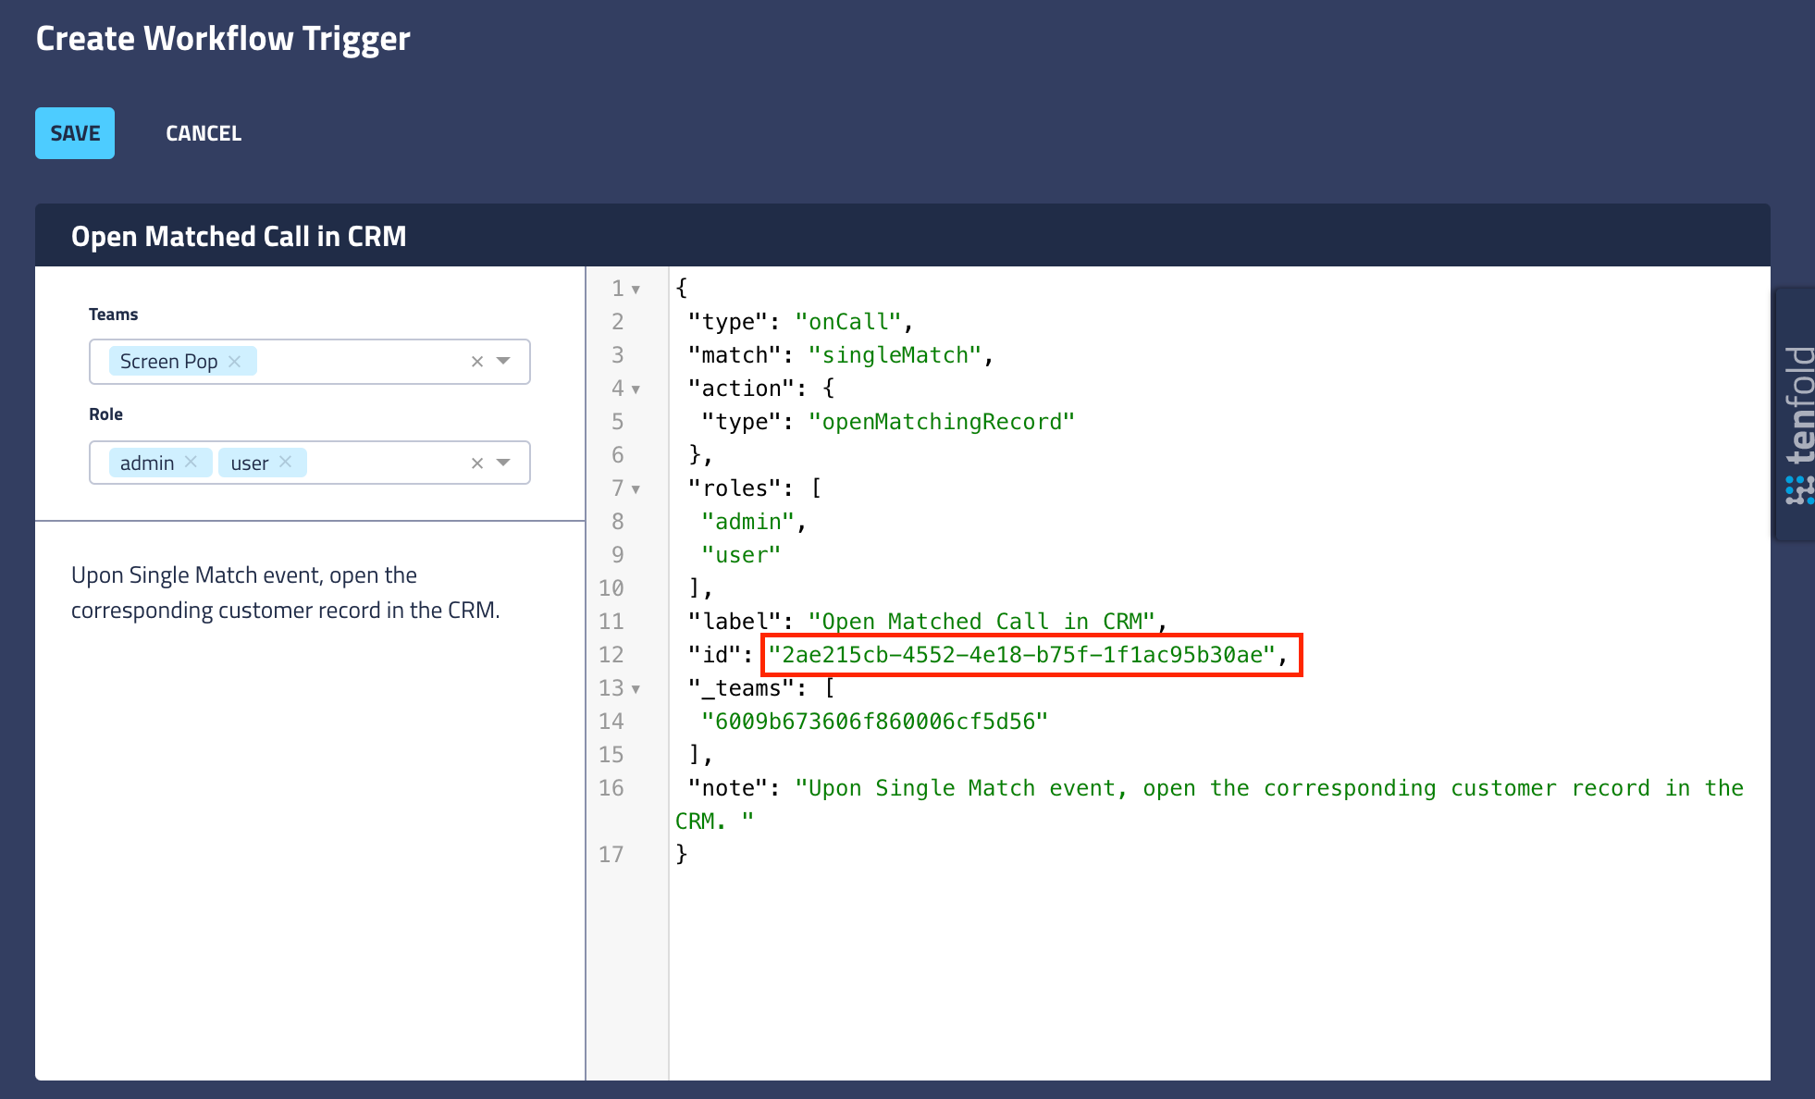Click the note text in line 16
This screenshot has width=1815, height=1099.
[1210, 805]
